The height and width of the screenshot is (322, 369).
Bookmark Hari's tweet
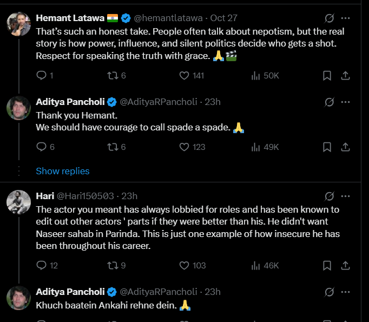tap(327, 265)
